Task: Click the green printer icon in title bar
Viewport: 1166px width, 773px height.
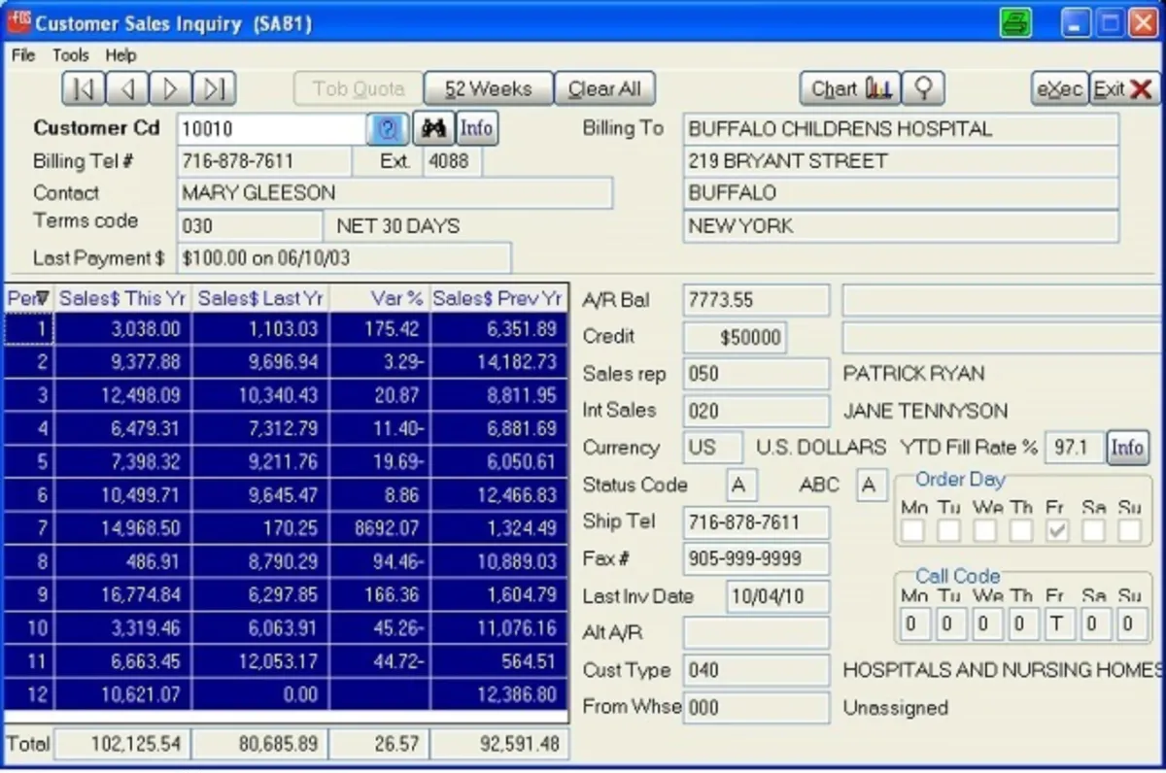Action: tap(1016, 23)
